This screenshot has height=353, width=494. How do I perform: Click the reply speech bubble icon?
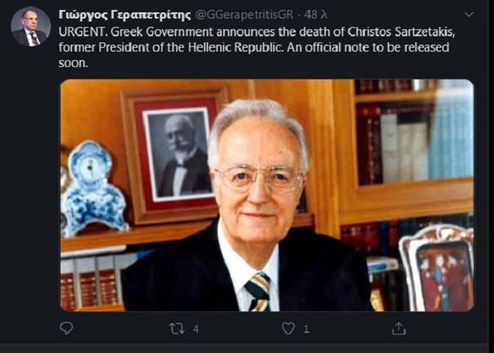pos(66,328)
